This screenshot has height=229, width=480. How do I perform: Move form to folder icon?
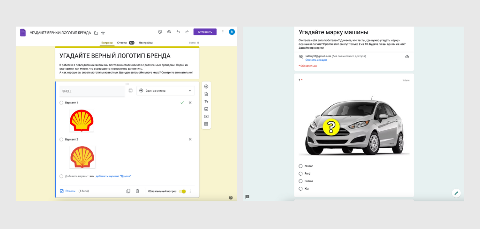click(96, 33)
